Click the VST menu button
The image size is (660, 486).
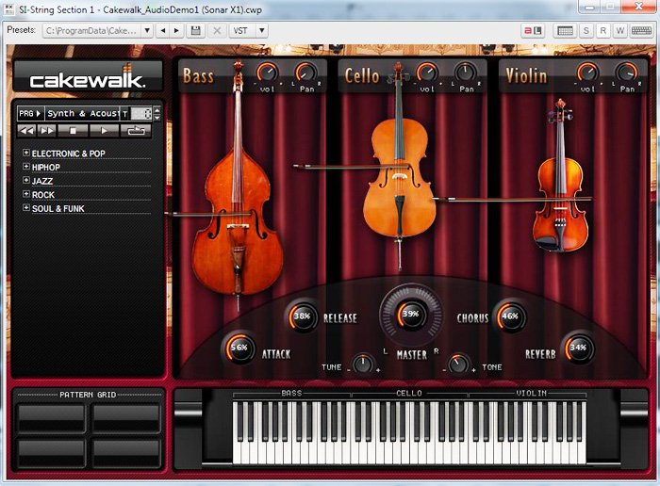coord(242,31)
